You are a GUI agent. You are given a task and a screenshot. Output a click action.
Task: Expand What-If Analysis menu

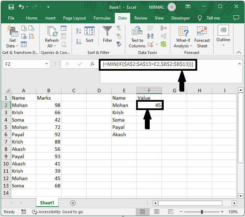coord(183,37)
